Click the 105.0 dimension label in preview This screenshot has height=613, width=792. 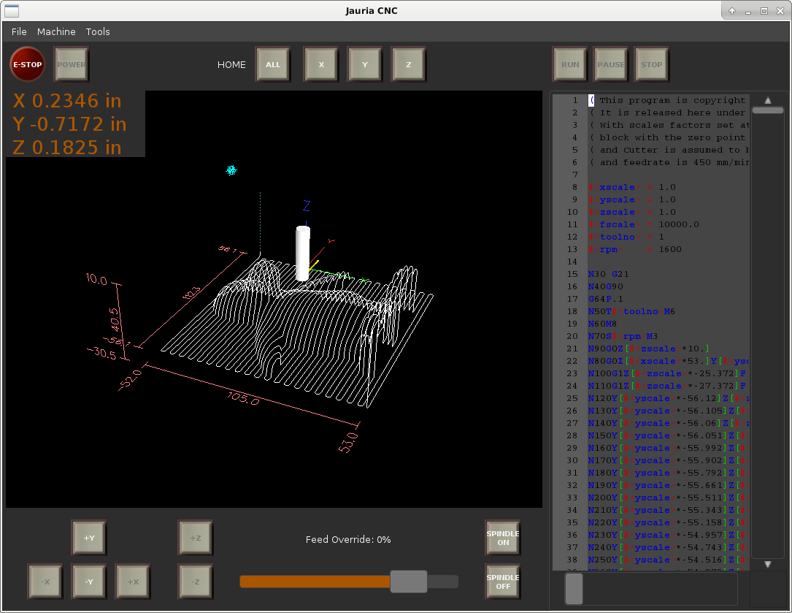click(x=244, y=398)
